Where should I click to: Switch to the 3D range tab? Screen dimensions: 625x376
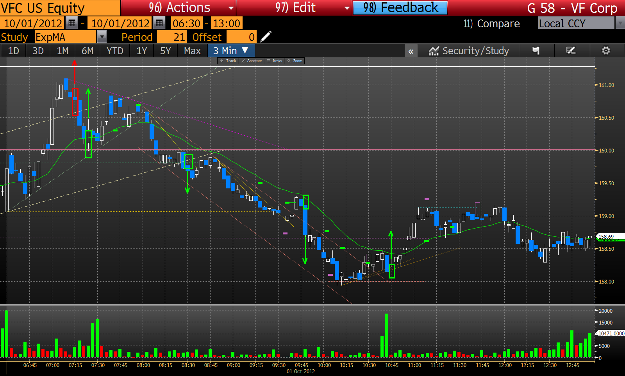tap(38, 51)
